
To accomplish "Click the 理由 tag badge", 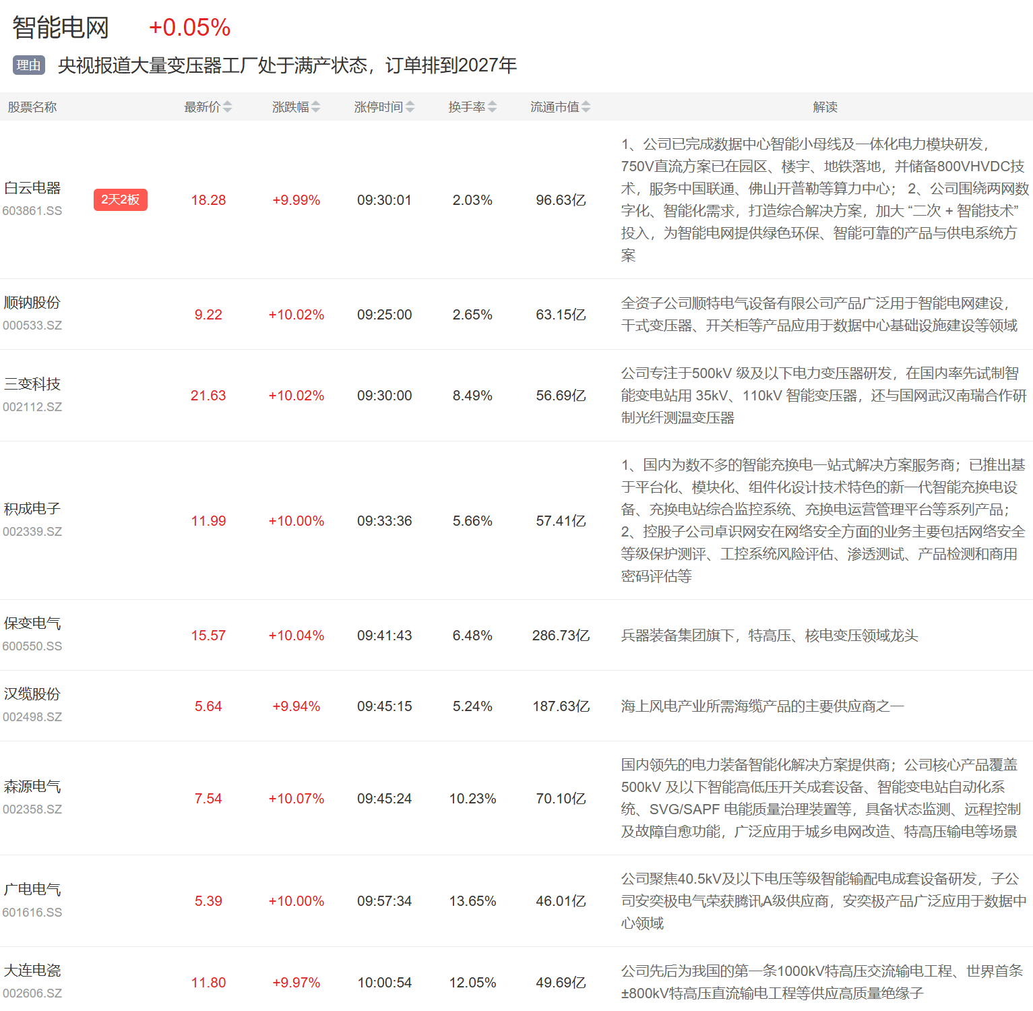I will [28, 65].
